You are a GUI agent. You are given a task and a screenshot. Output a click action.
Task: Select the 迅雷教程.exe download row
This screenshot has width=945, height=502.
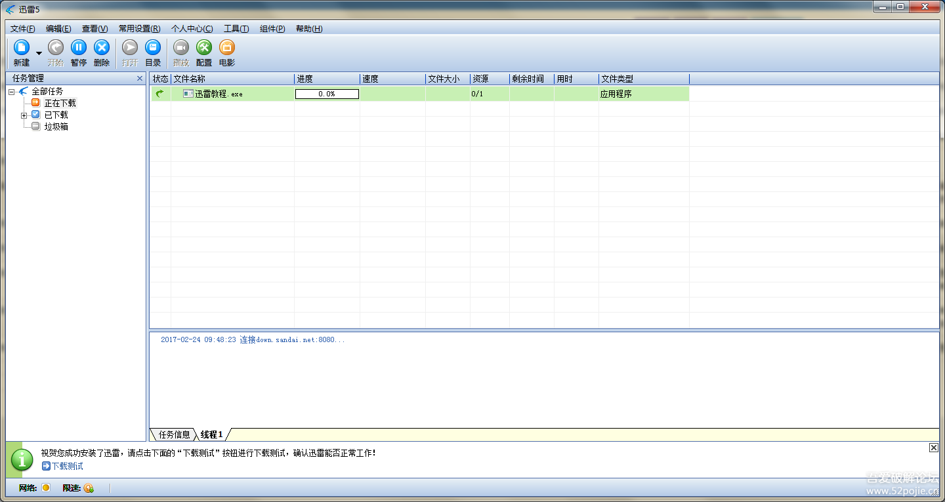pyautogui.click(x=420, y=94)
